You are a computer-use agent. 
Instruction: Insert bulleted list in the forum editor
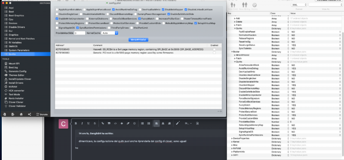click(142, 123)
